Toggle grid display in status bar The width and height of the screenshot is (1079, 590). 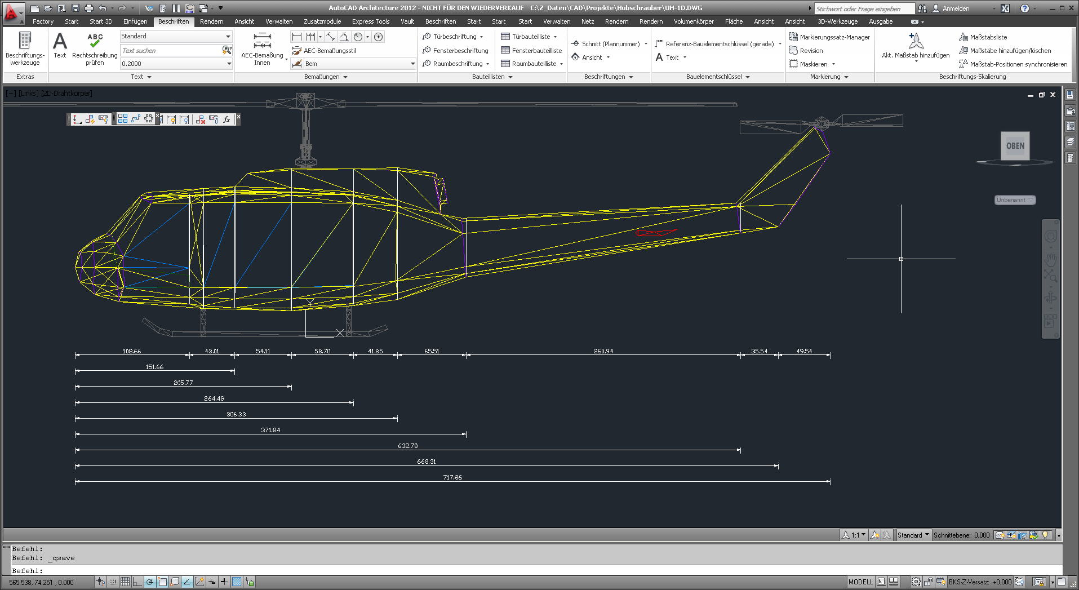point(125,582)
